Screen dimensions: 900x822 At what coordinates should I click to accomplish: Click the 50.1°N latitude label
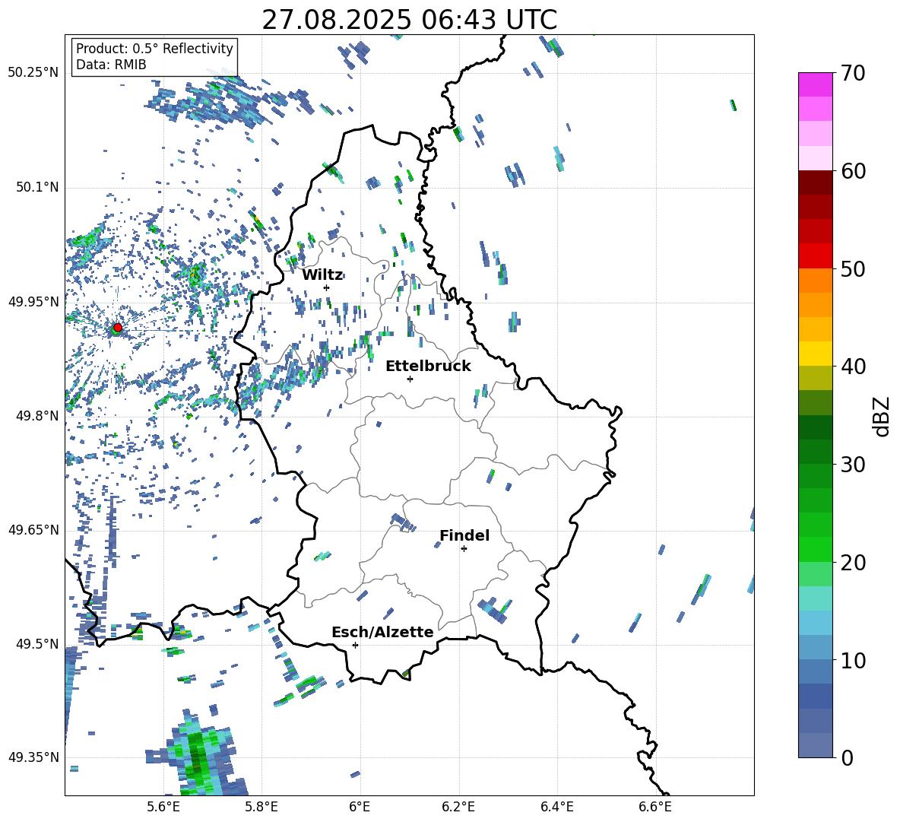click(x=36, y=187)
